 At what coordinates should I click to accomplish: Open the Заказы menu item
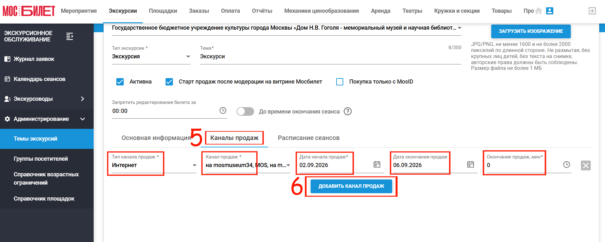(199, 11)
